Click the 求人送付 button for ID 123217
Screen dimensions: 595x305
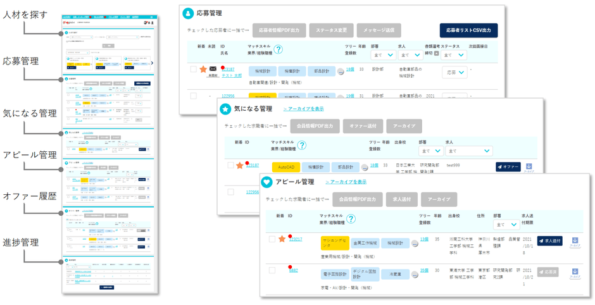tap(549, 241)
